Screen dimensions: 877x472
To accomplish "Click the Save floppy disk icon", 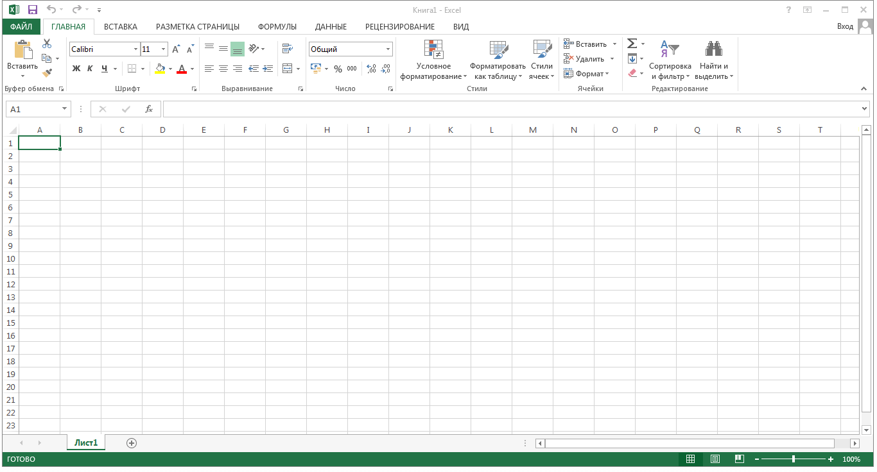I will tap(33, 10).
